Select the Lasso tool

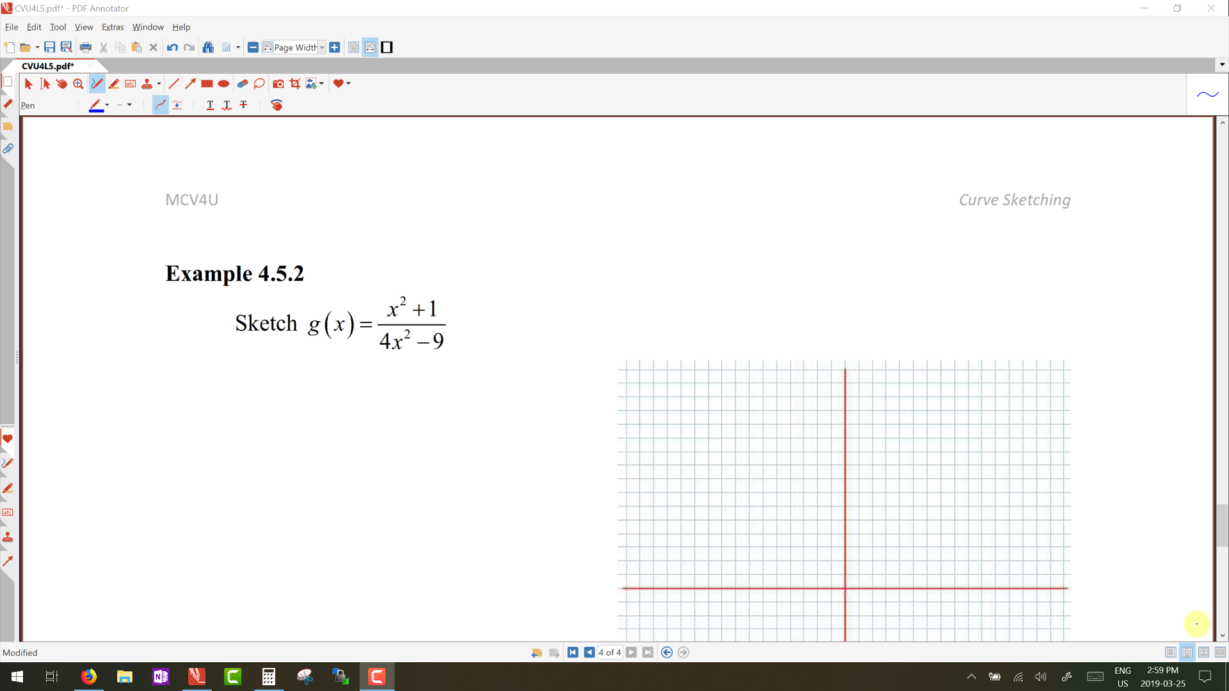pos(259,84)
